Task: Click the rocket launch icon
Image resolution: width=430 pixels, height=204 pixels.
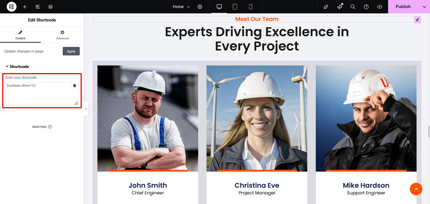Action: 326,7
